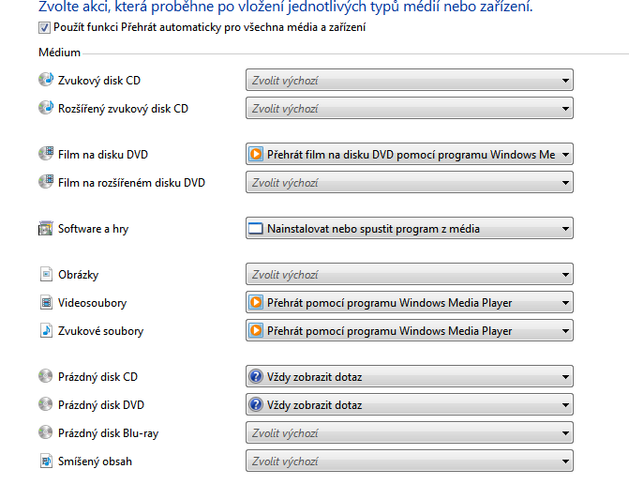Open the Prázdný disk DVD dropdown
This screenshot has height=484, width=629.
point(409,405)
